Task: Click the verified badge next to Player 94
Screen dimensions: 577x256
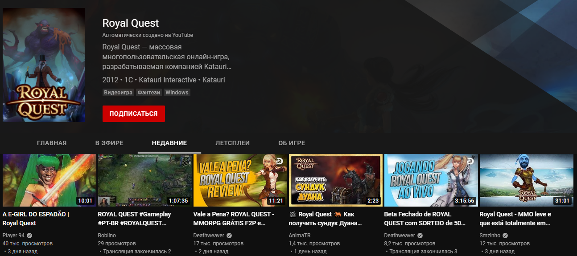Action: point(29,236)
